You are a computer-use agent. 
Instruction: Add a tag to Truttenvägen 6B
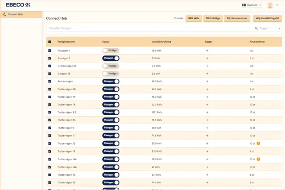(x=207, y=89)
